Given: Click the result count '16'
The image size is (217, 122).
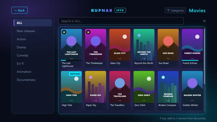Looking at the screenshot, I should click(x=204, y=21).
